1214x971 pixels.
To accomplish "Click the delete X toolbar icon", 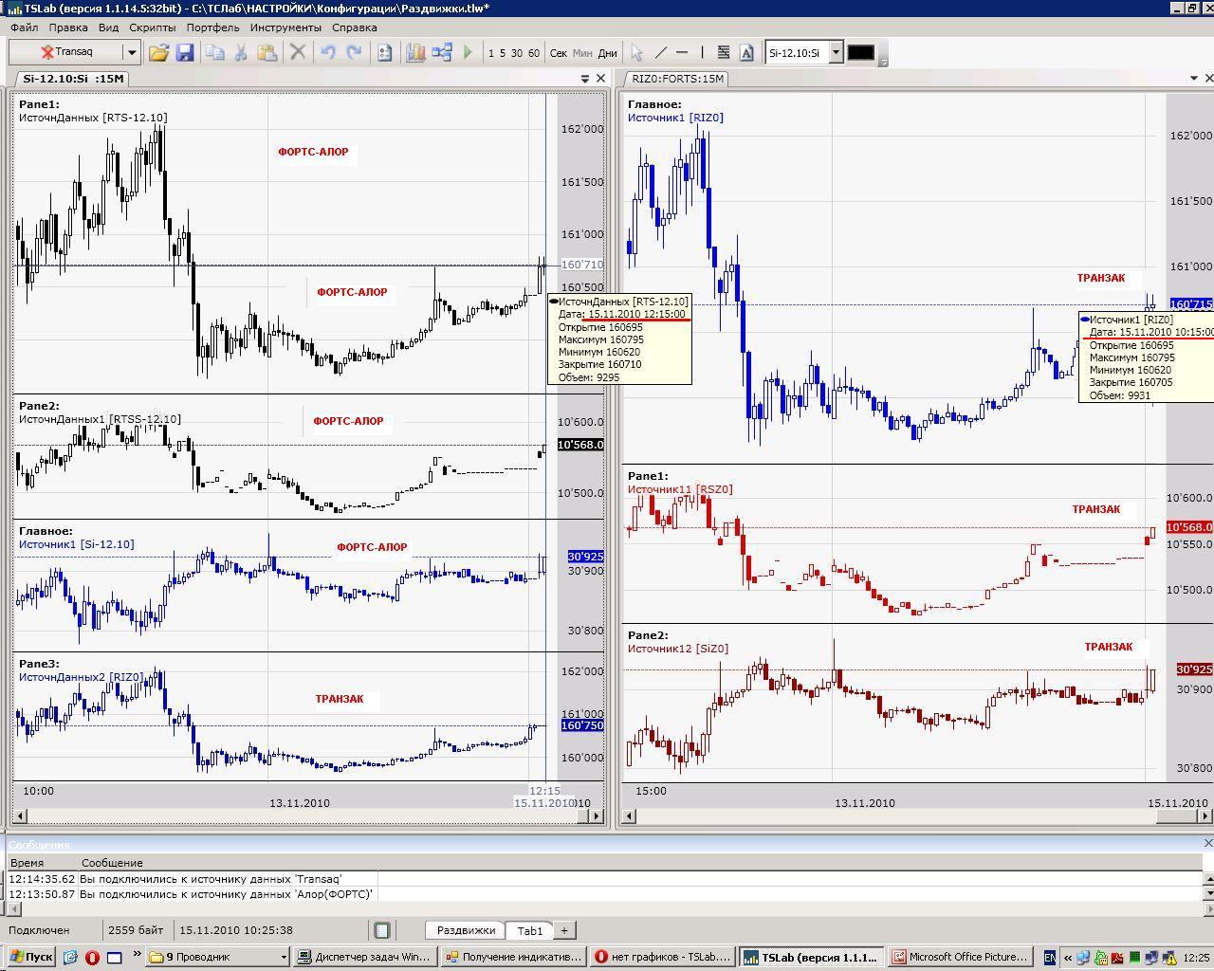I will click(298, 52).
